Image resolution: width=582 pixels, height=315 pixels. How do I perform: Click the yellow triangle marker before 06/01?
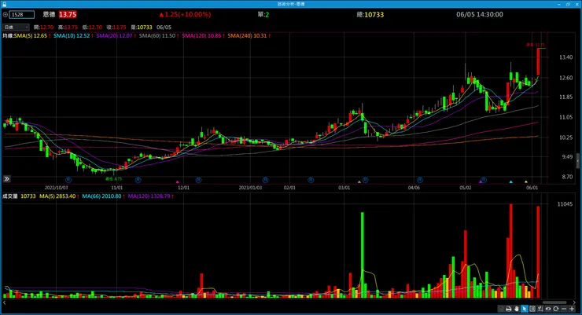pyautogui.click(x=526, y=181)
